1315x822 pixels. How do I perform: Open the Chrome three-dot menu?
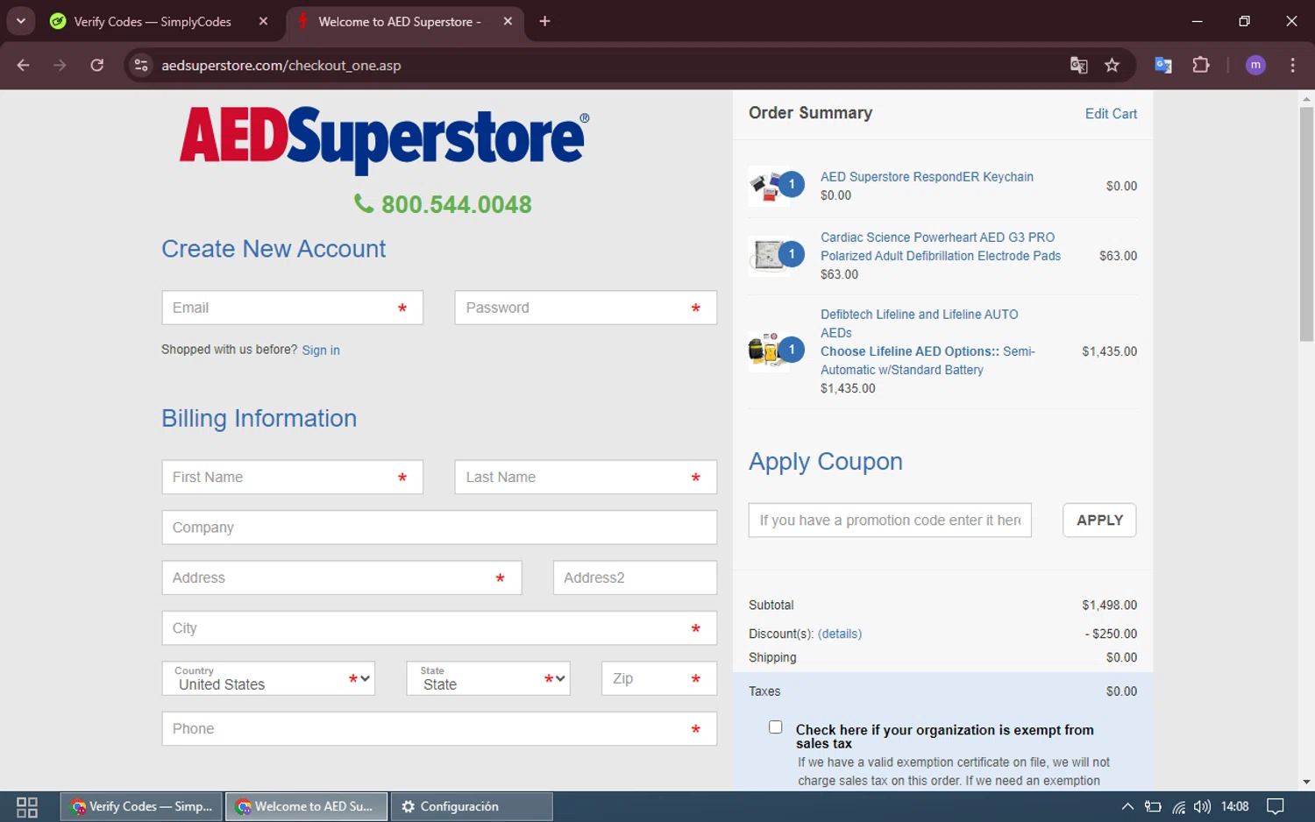coord(1292,65)
